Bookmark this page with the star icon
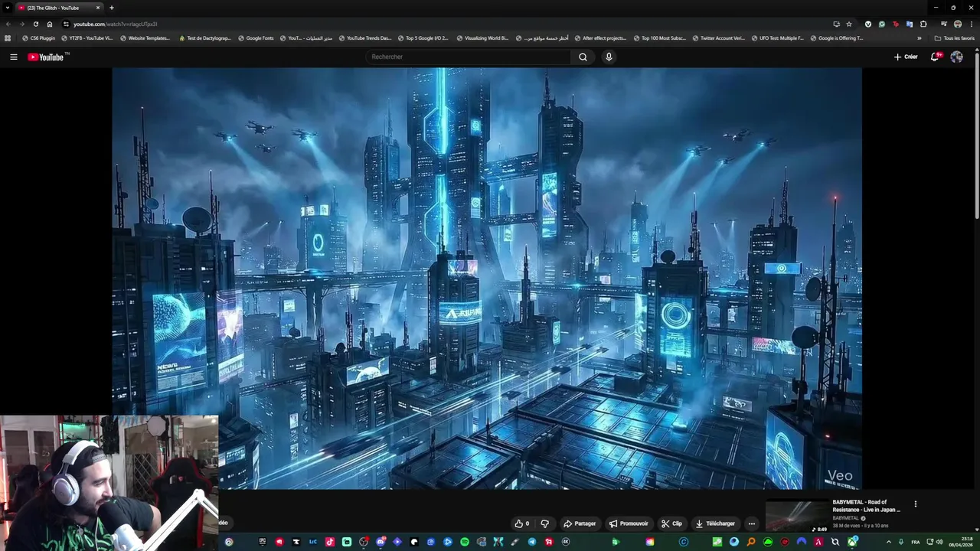 click(x=849, y=24)
